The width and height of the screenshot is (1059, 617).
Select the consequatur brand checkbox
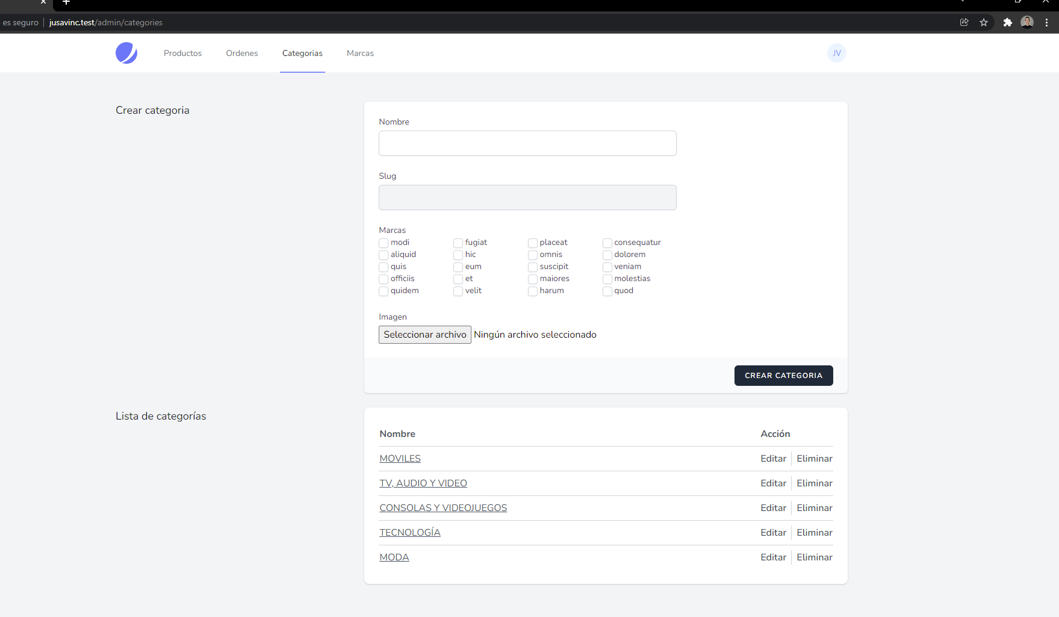tap(607, 243)
